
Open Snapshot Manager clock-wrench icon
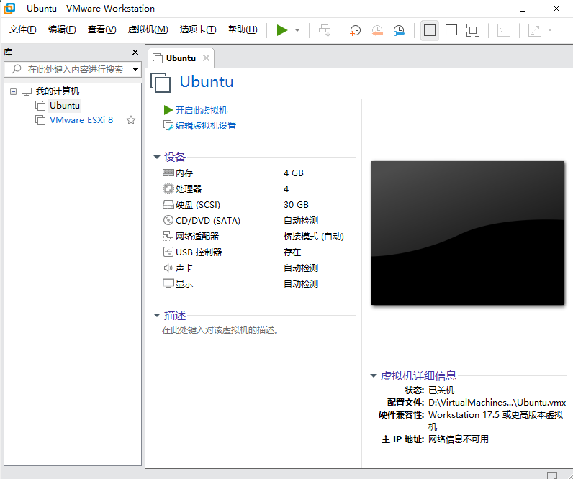(399, 30)
